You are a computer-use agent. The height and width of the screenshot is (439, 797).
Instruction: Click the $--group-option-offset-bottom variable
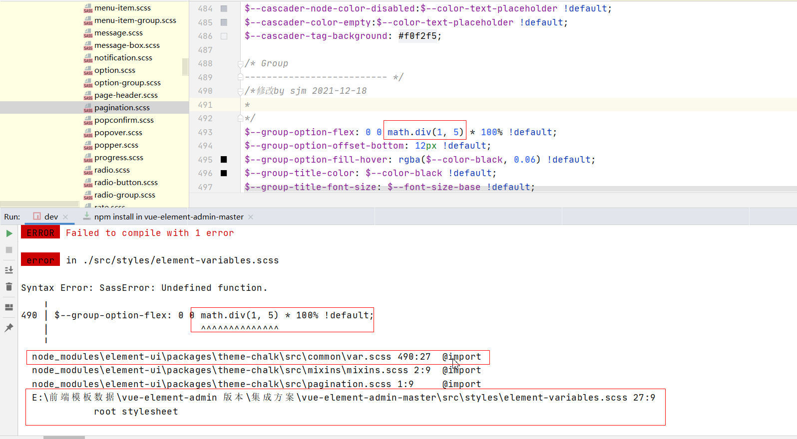324,146
